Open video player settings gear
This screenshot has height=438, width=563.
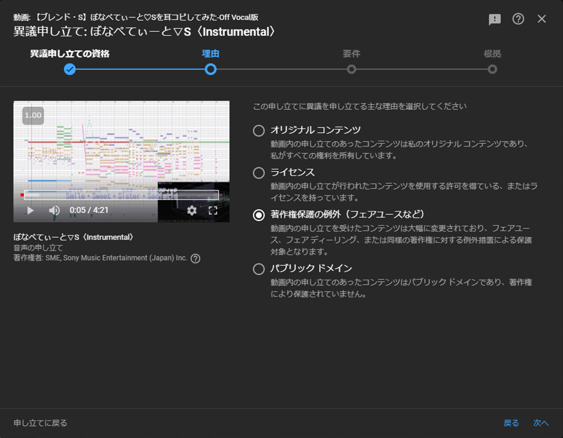click(x=192, y=210)
